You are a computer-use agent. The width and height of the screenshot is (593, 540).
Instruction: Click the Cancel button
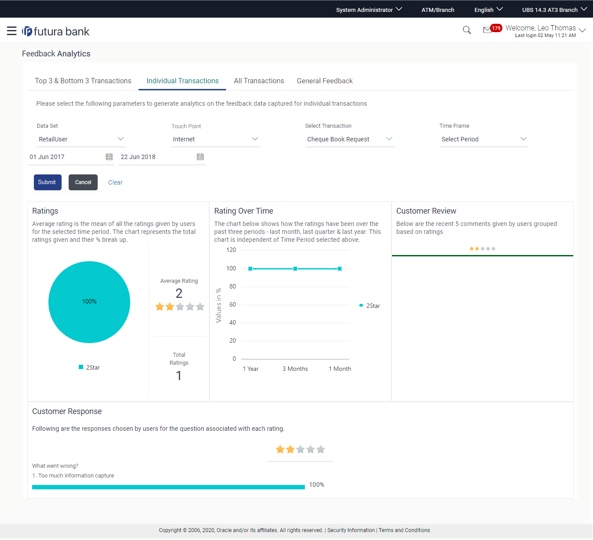[x=83, y=182]
